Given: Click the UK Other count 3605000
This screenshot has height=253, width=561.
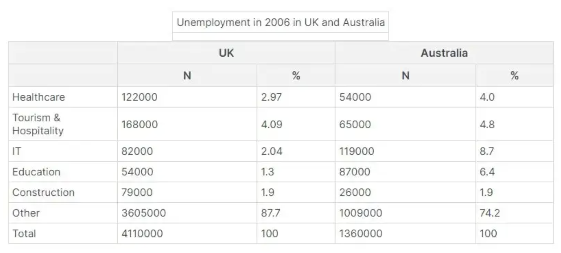Looking at the screenshot, I should [144, 213].
